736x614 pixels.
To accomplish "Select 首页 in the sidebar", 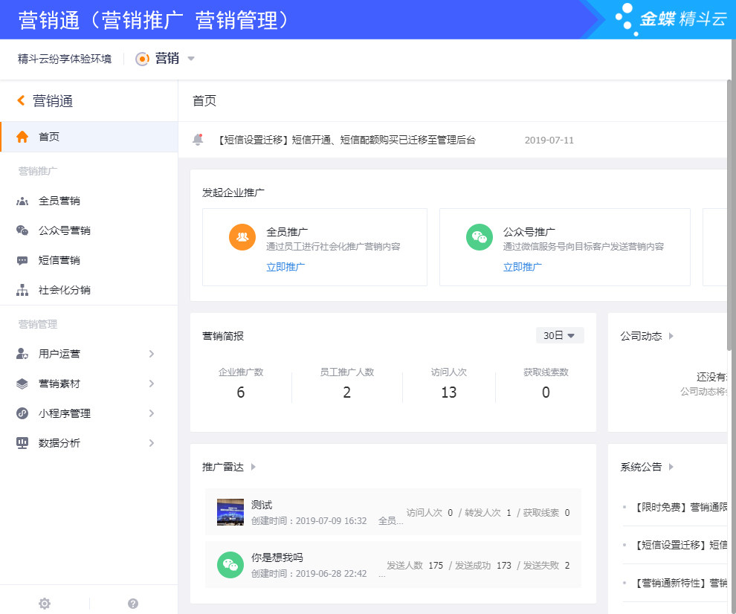I will tap(89, 137).
